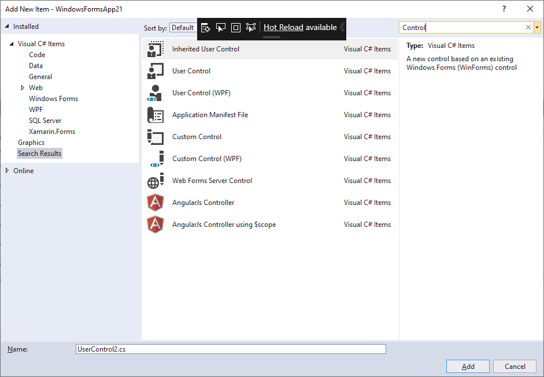Collapse the Installed section

[x=7, y=27]
